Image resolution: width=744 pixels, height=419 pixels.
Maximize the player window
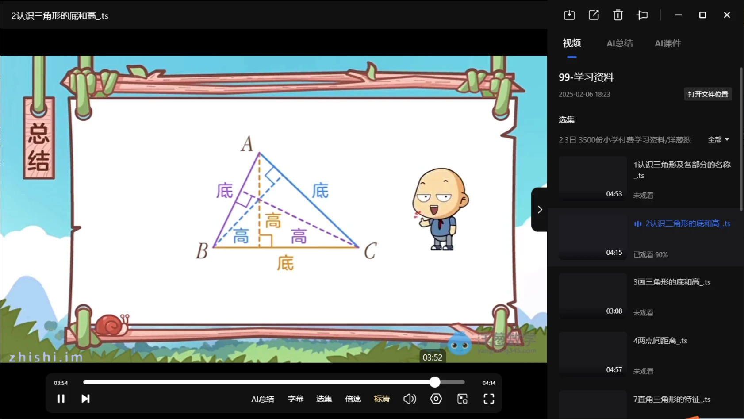702,15
